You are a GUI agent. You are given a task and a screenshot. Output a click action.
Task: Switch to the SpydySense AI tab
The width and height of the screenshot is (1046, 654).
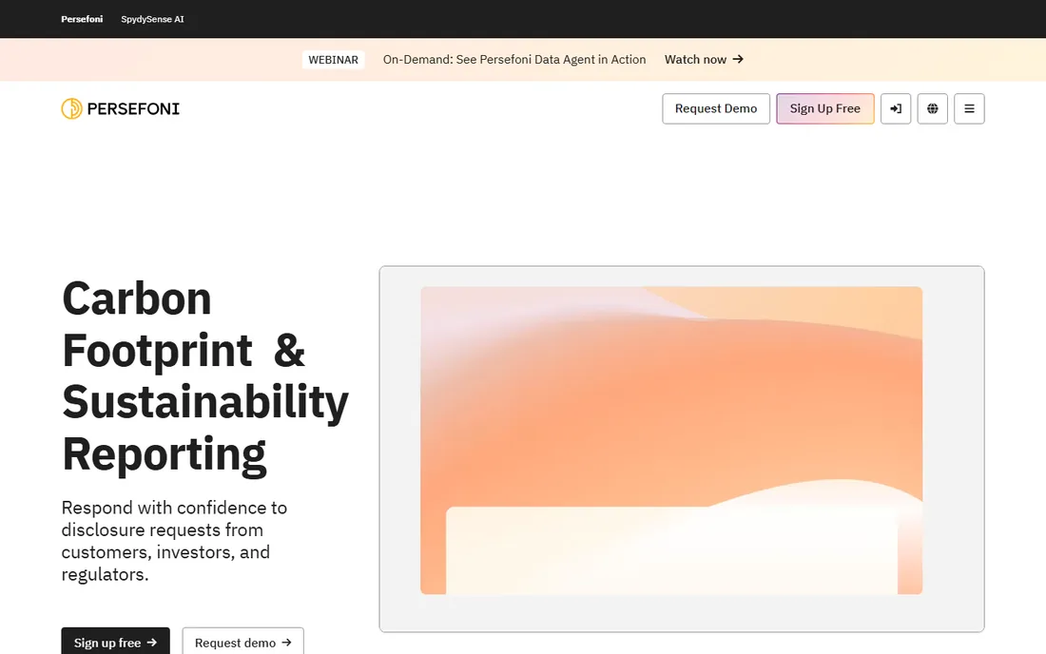tap(152, 19)
